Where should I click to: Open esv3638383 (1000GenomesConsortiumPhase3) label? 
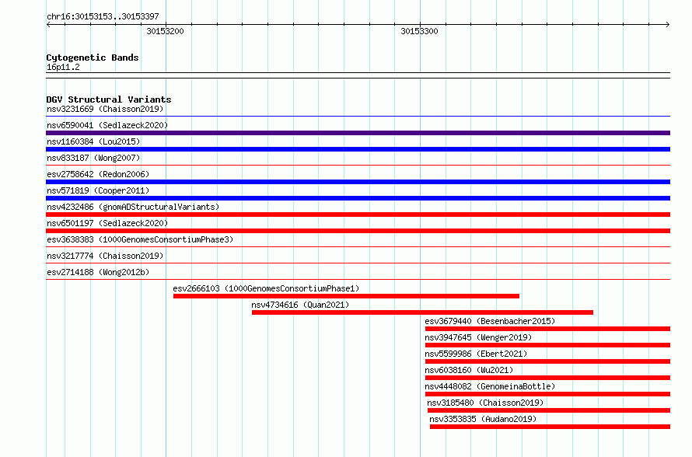(x=140, y=239)
